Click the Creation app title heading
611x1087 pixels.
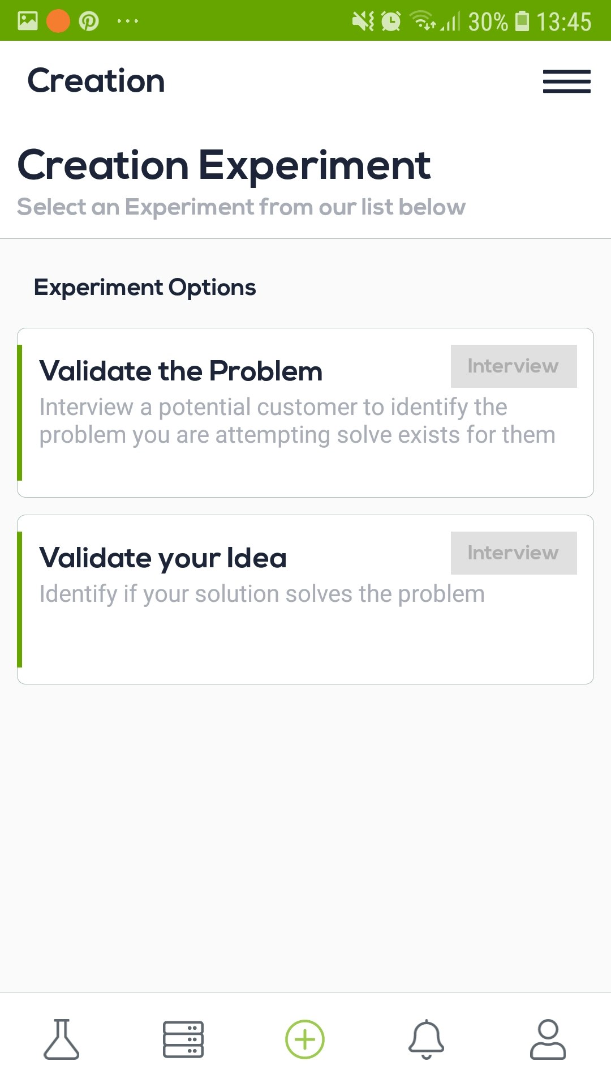(97, 80)
